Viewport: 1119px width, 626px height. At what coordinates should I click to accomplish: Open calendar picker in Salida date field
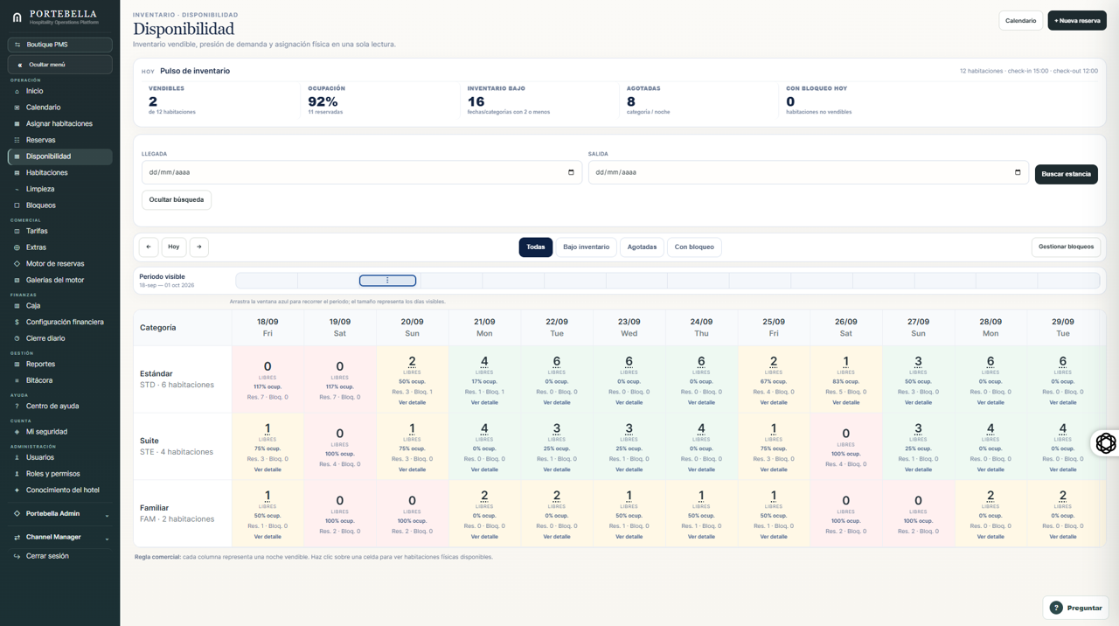coord(1018,172)
